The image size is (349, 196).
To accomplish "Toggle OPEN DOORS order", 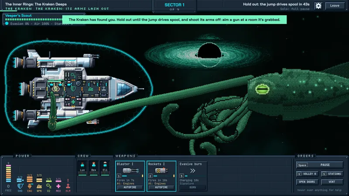I will (x=307, y=182).
